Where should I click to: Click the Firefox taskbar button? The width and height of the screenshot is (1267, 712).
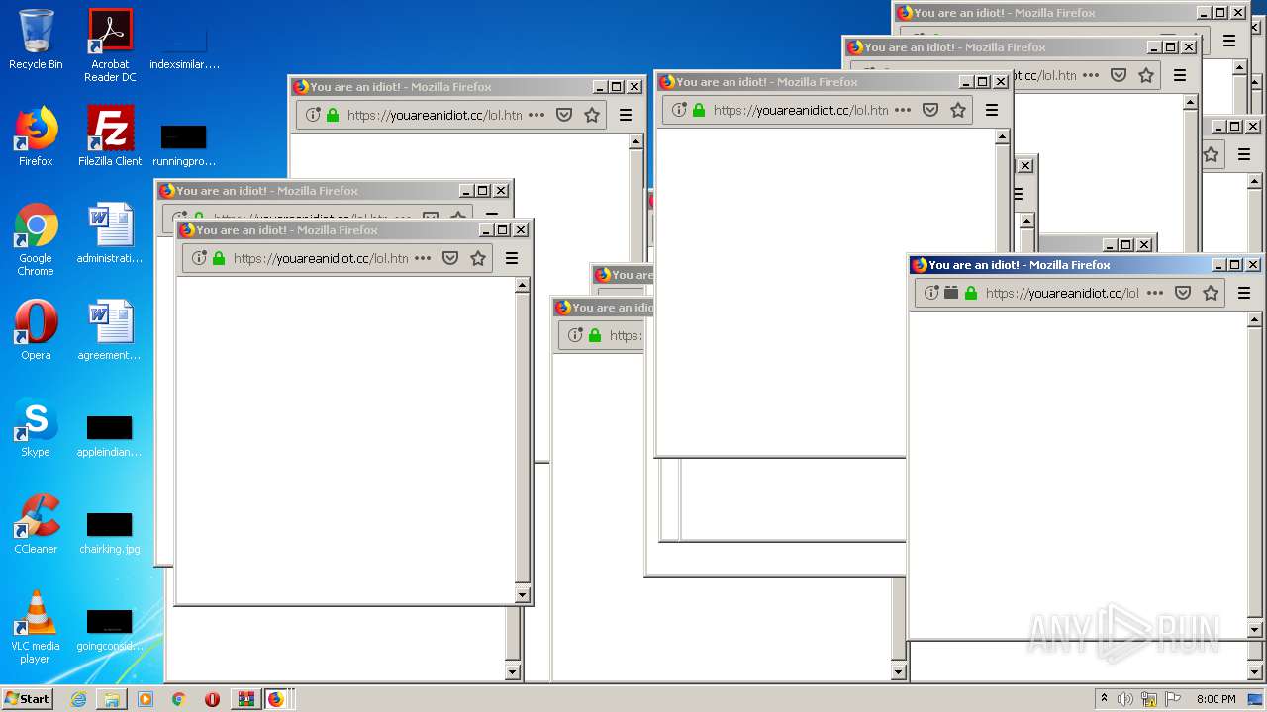tap(276, 699)
